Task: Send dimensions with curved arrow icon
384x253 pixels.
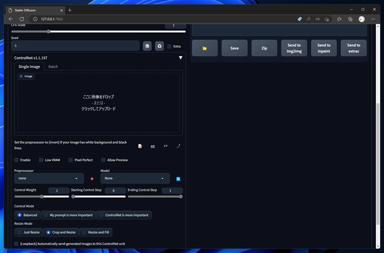Action: (178, 146)
